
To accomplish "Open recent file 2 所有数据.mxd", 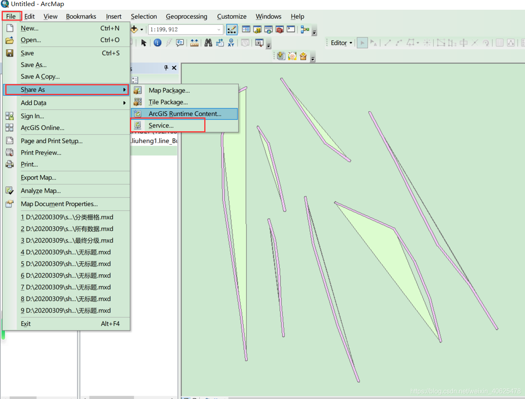I will click(66, 229).
